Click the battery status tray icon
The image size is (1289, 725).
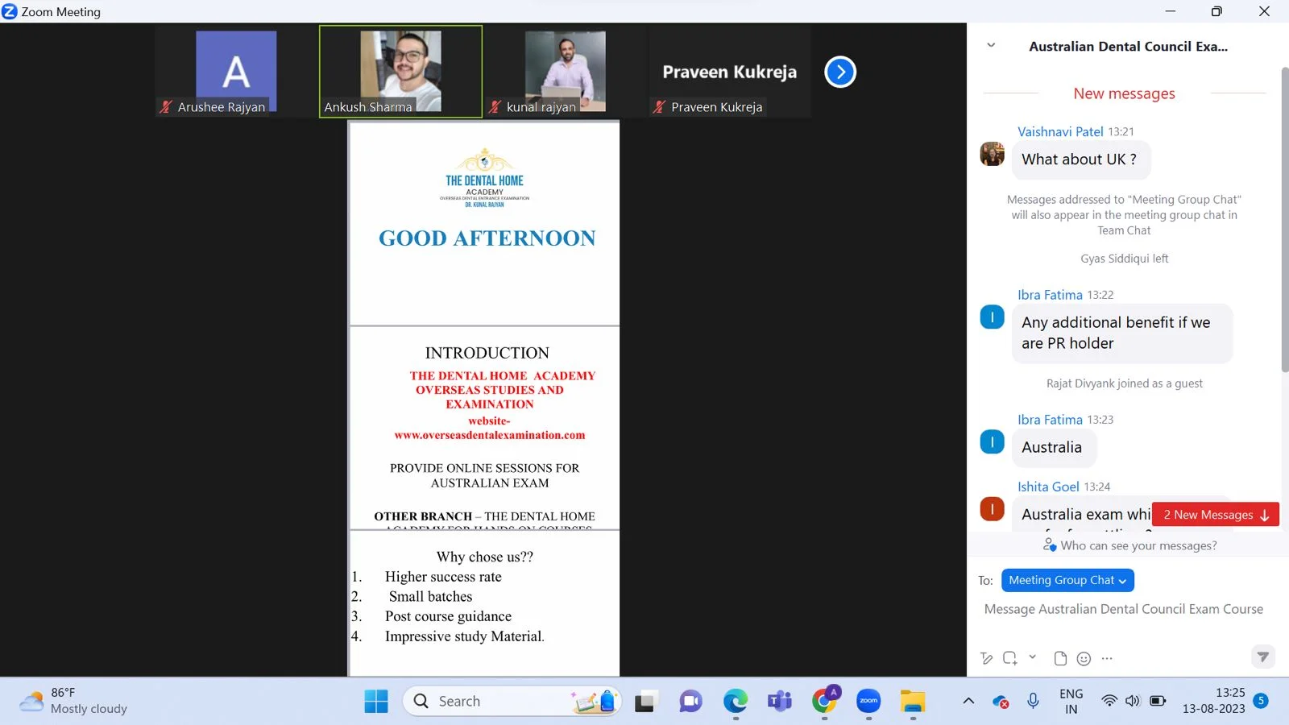click(1158, 702)
